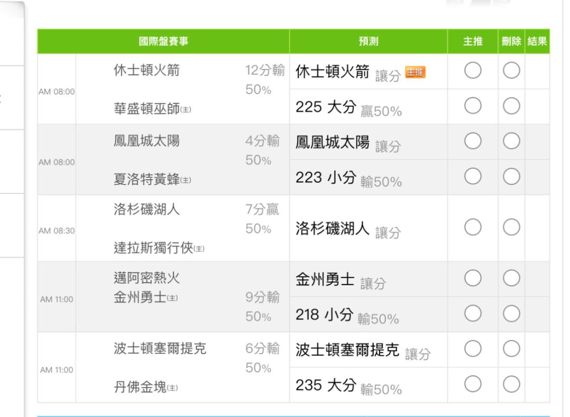The height and width of the screenshot is (417, 570).
Task: Click the 邁阿密熱火 team entry
Action: pos(147,278)
